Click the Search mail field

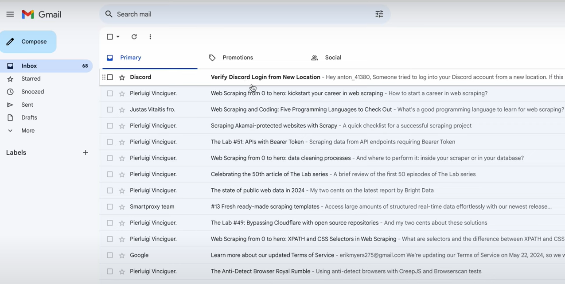click(x=245, y=14)
